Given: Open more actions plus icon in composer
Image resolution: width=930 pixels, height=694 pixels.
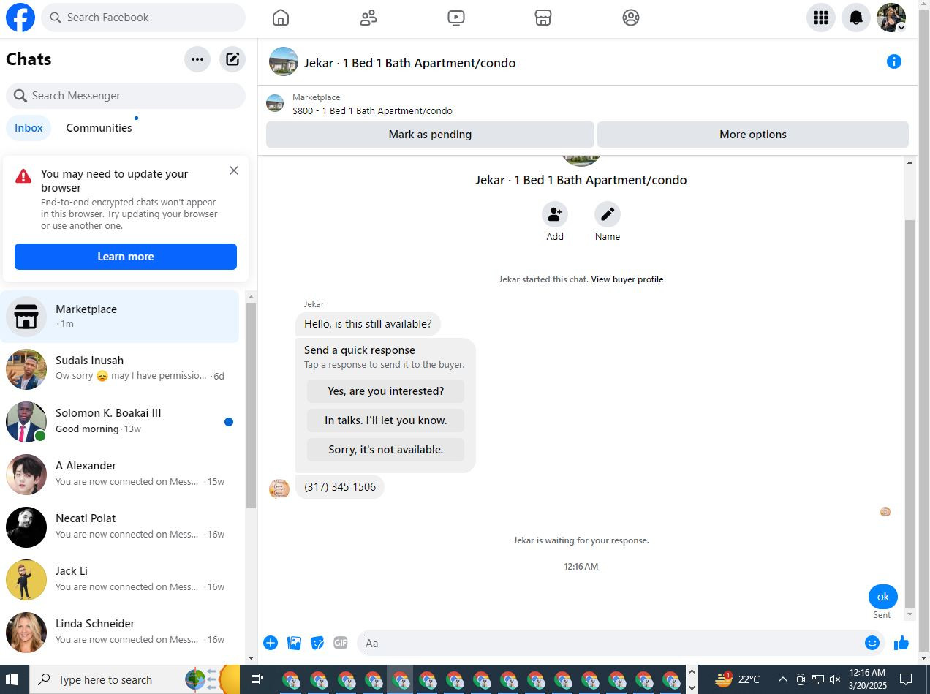Looking at the screenshot, I should click(271, 643).
